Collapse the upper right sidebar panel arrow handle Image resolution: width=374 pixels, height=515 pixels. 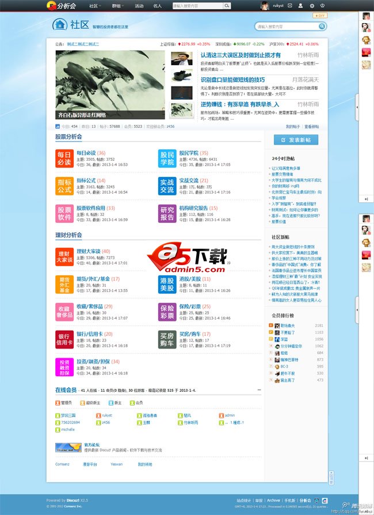click(357, 107)
